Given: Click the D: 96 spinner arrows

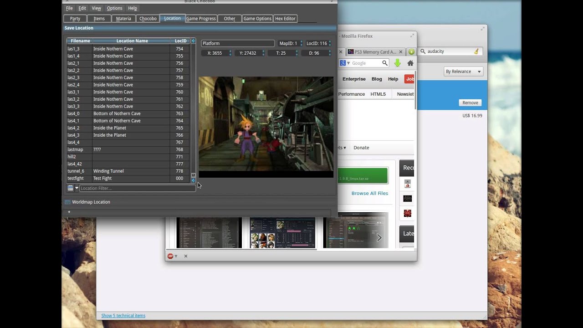Looking at the screenshot, I should pyautogui.click(x=330, y=53).
